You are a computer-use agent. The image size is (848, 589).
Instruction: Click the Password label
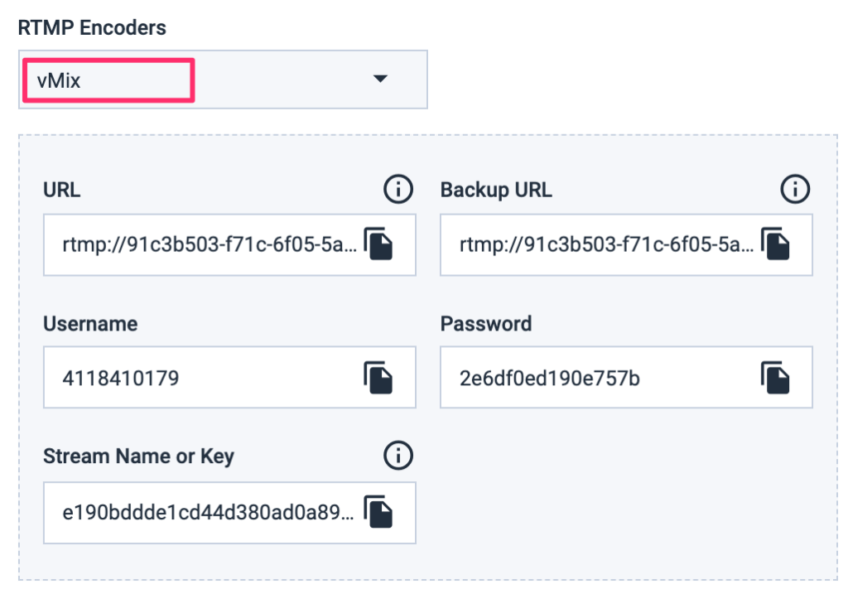484,324
